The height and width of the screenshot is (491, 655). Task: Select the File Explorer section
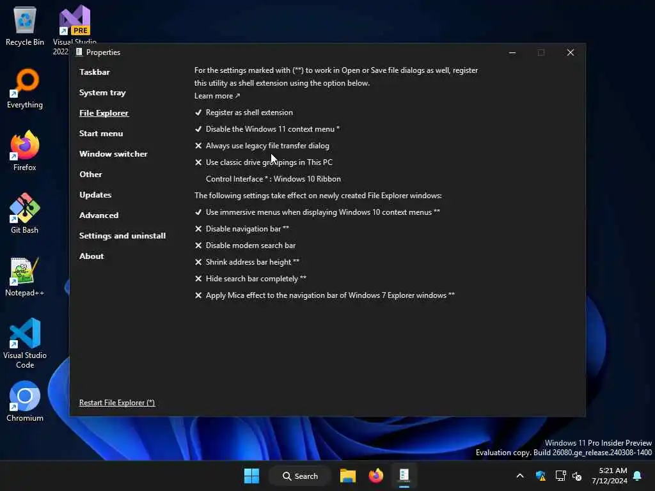(104, 113)
